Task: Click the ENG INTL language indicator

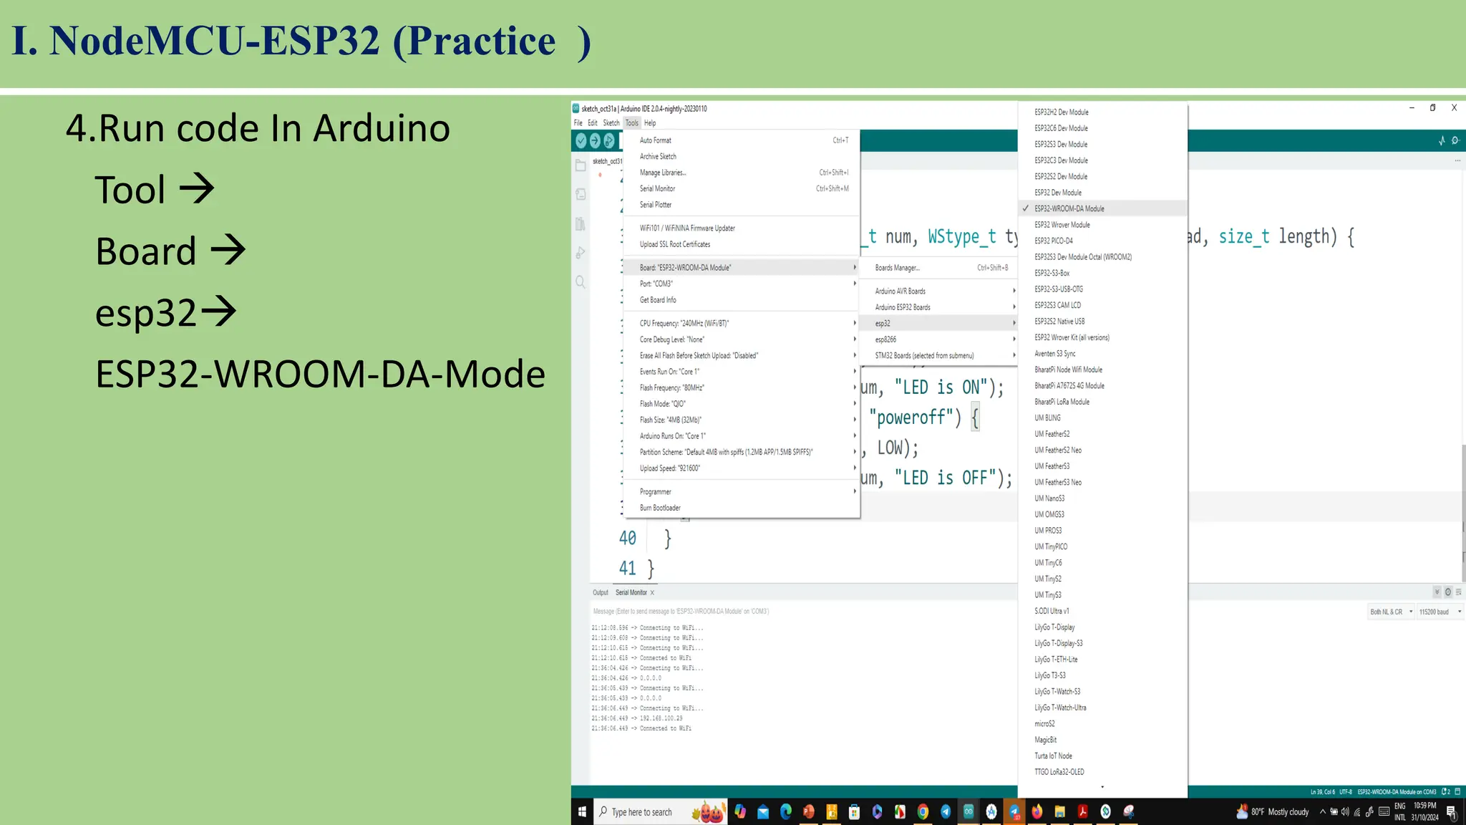Action: (1399, 811)
